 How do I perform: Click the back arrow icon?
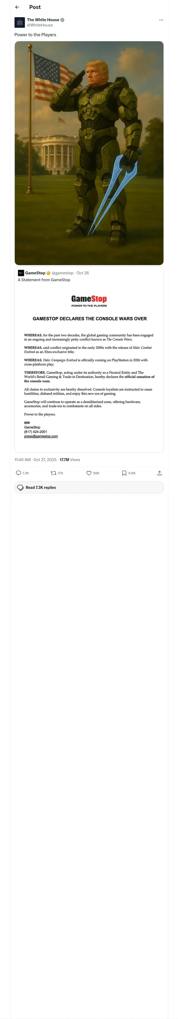point(17,7)
